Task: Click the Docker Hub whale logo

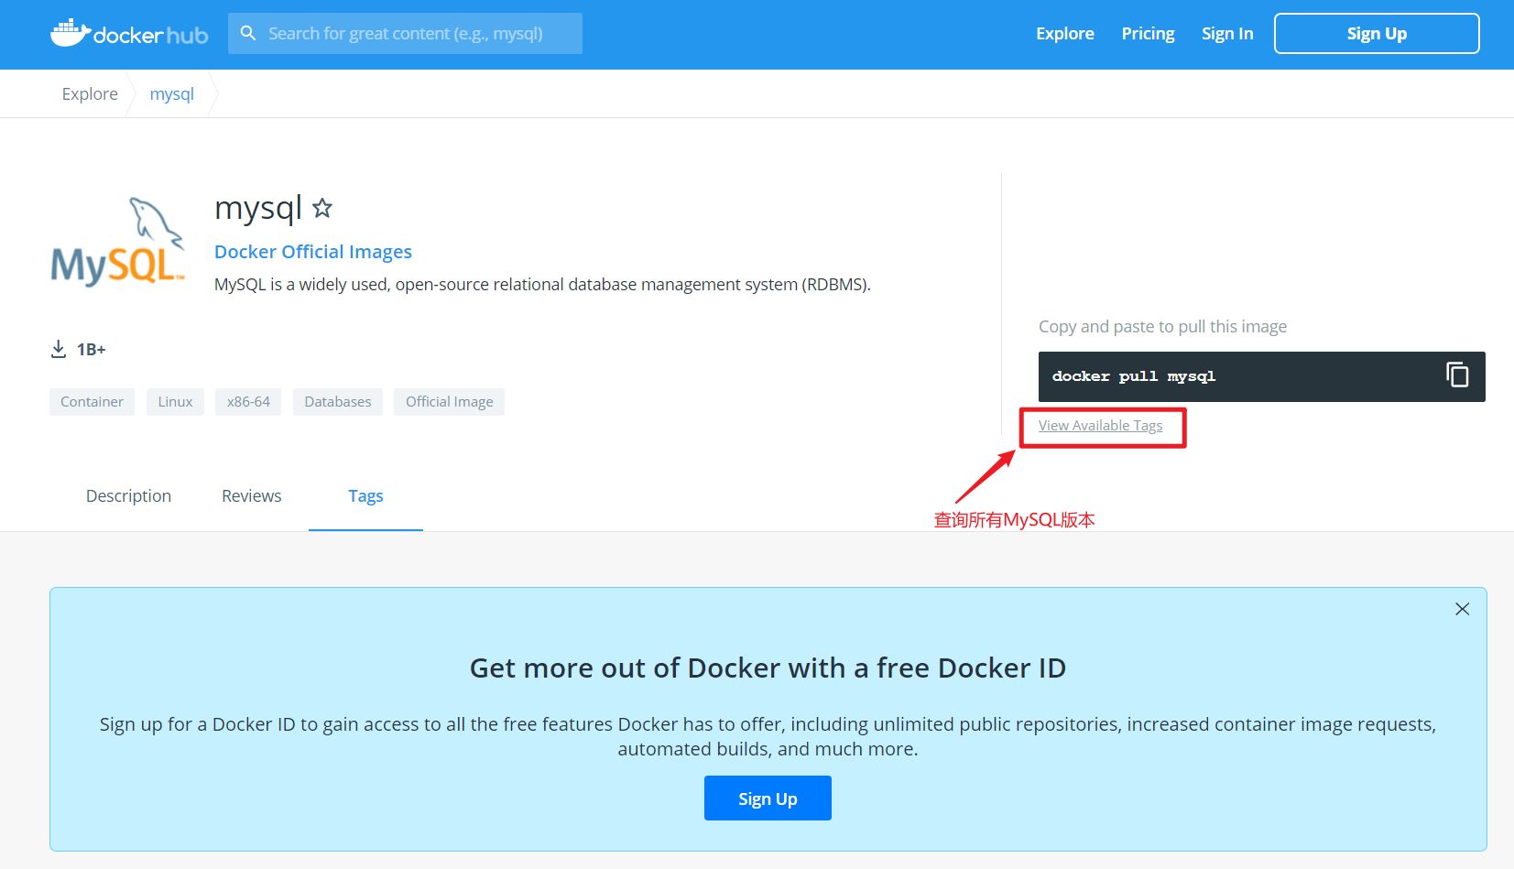Action: coord(129,34)
